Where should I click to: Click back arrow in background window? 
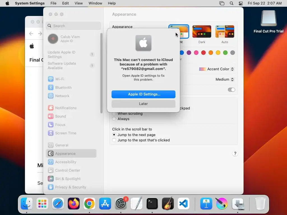[x=31, y=34]
